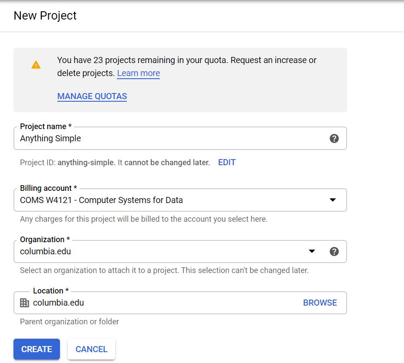Click the Organization dropdown arrow
The width and height of the screenshot is (404, 363).
click(x=311, y=252)
